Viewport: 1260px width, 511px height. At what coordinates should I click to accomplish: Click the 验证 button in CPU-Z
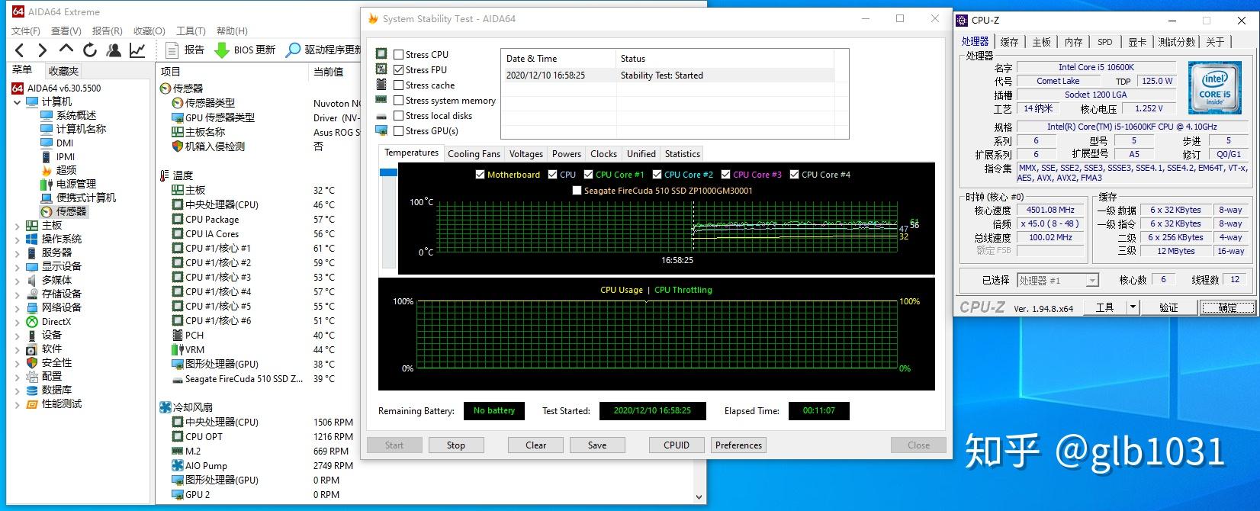click(x=1168, y=307)
